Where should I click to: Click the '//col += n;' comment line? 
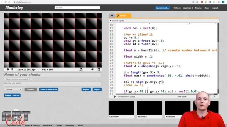click(x=133, y=85)
